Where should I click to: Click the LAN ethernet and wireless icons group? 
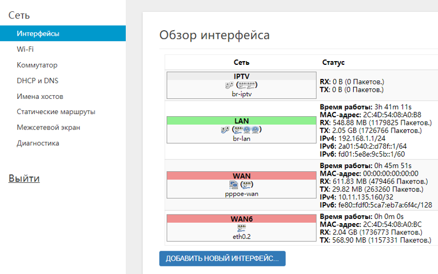[x=247, y=130]
